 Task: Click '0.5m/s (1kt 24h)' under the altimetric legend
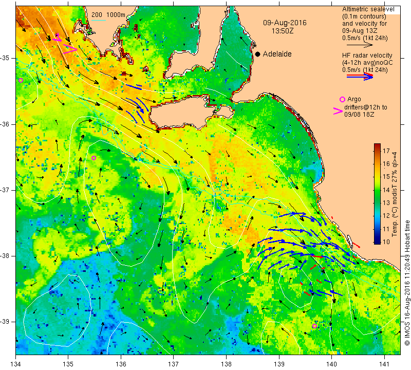(x=365, y=38)
